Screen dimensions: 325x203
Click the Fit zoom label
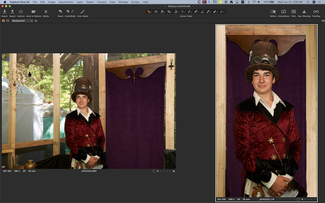tap(323, 21)
